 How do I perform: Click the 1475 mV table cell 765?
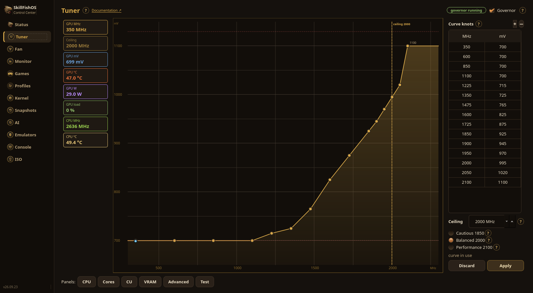click(x=503, y=105)
